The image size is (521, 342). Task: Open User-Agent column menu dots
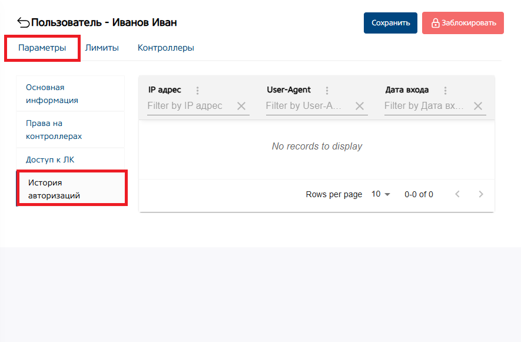coord(327,91)
